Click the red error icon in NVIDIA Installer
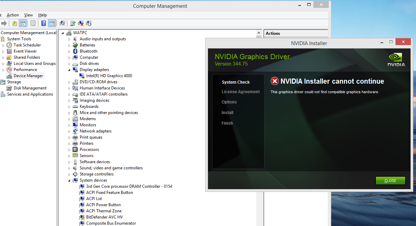 click(274, 81)
